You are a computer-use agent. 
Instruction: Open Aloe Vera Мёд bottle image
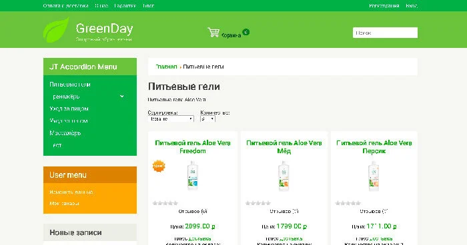[284, 175]
